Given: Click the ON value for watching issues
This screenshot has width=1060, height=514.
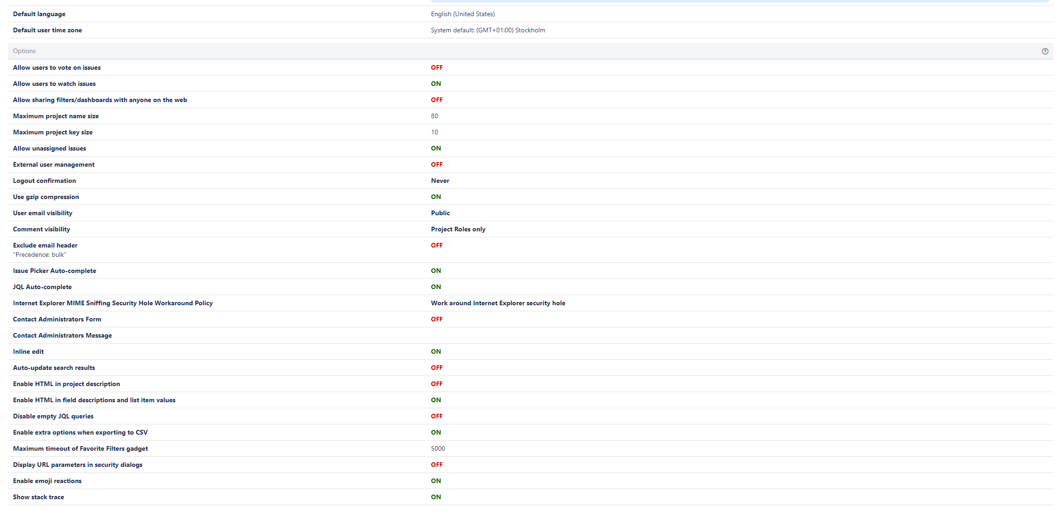Looking at the screenshot, I should click(436, 84).
